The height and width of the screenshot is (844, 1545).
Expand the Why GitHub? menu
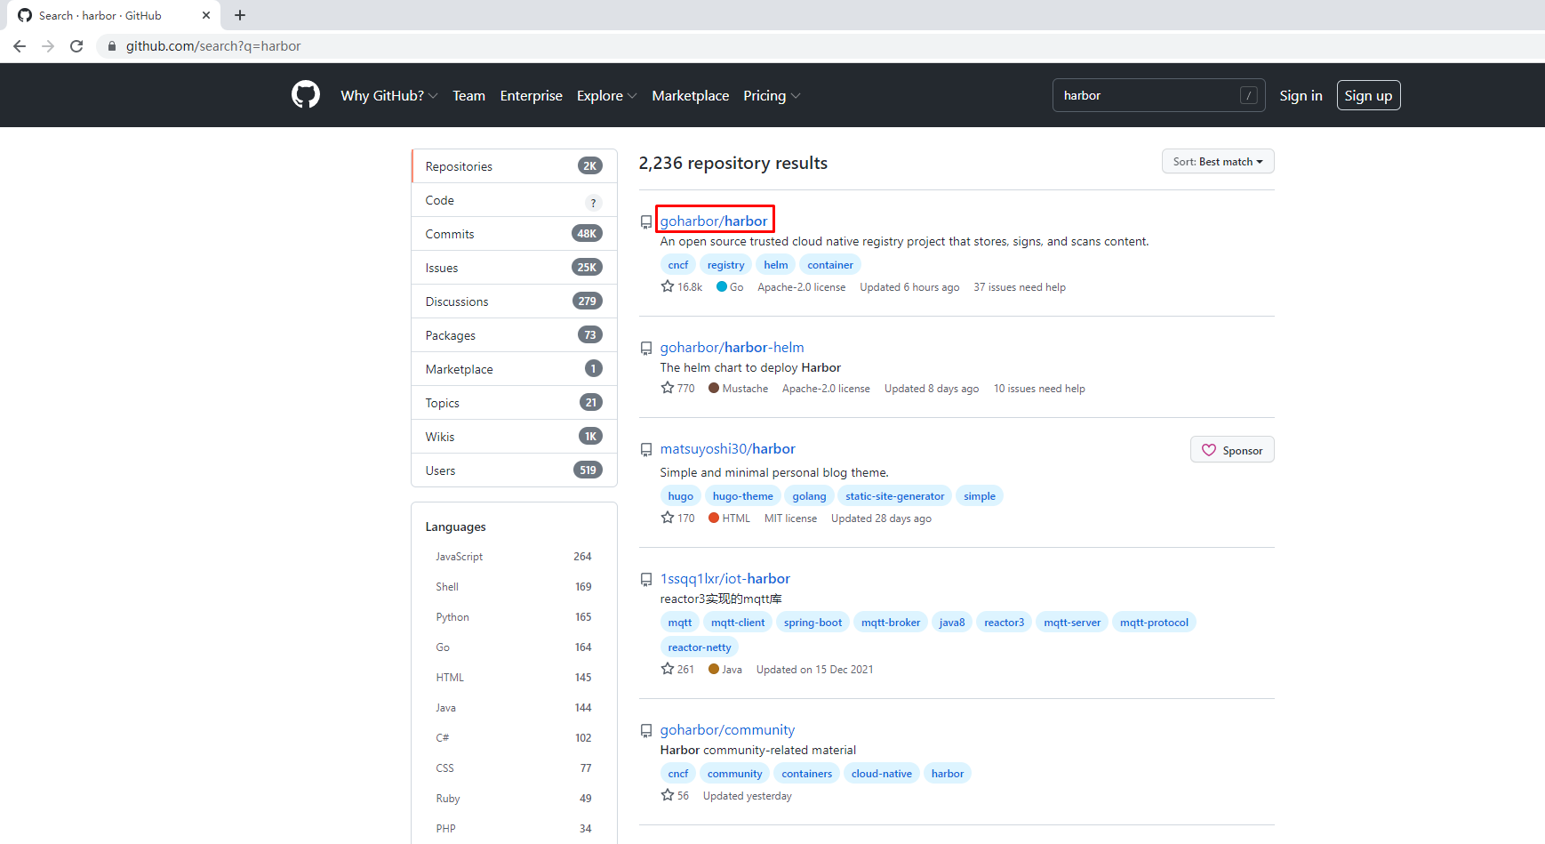click(x=388, y=95)
